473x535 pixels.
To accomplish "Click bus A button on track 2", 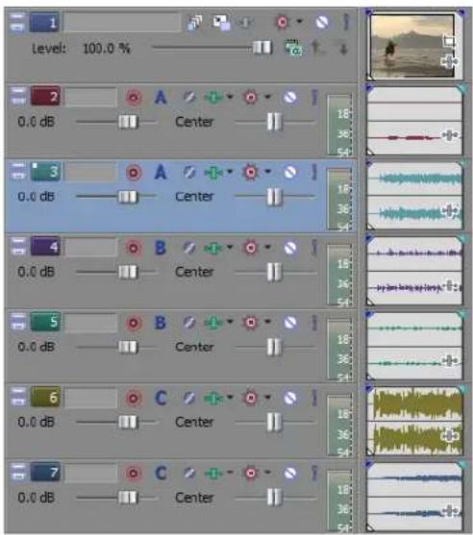I will 161,98.
